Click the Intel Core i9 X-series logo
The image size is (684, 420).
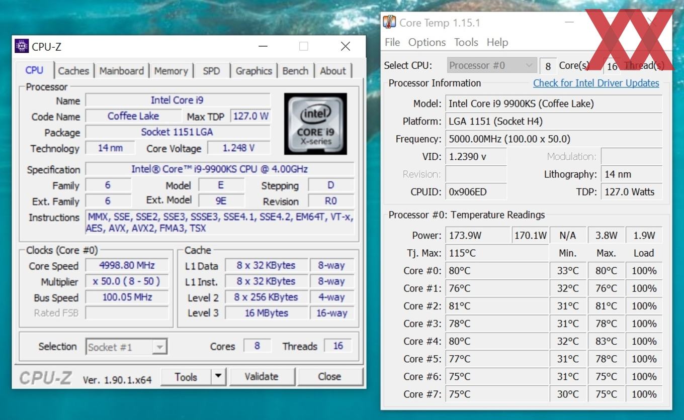tap(315, 123)
